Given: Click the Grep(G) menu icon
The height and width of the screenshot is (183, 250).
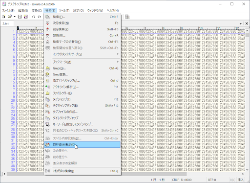Looking at the screenshot, I should pos(47,68).
